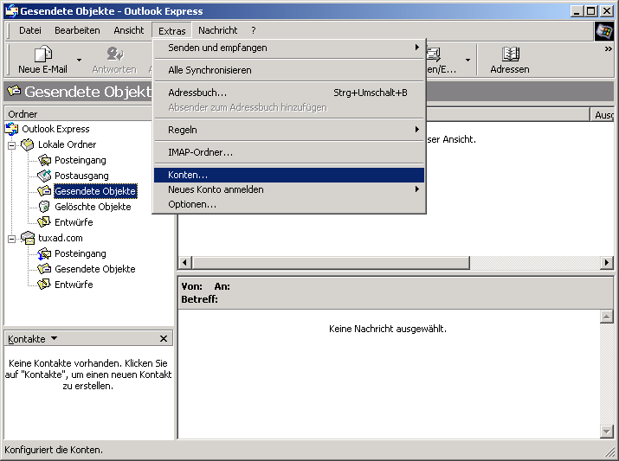Close the Kontakte pane
619x461 pixels.
(x=164, y=338)
